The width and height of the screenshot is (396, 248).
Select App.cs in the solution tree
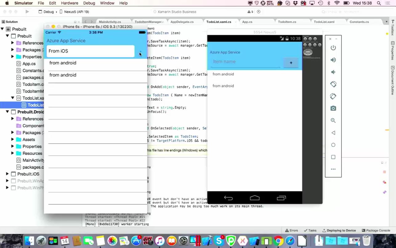pos(29,64)
